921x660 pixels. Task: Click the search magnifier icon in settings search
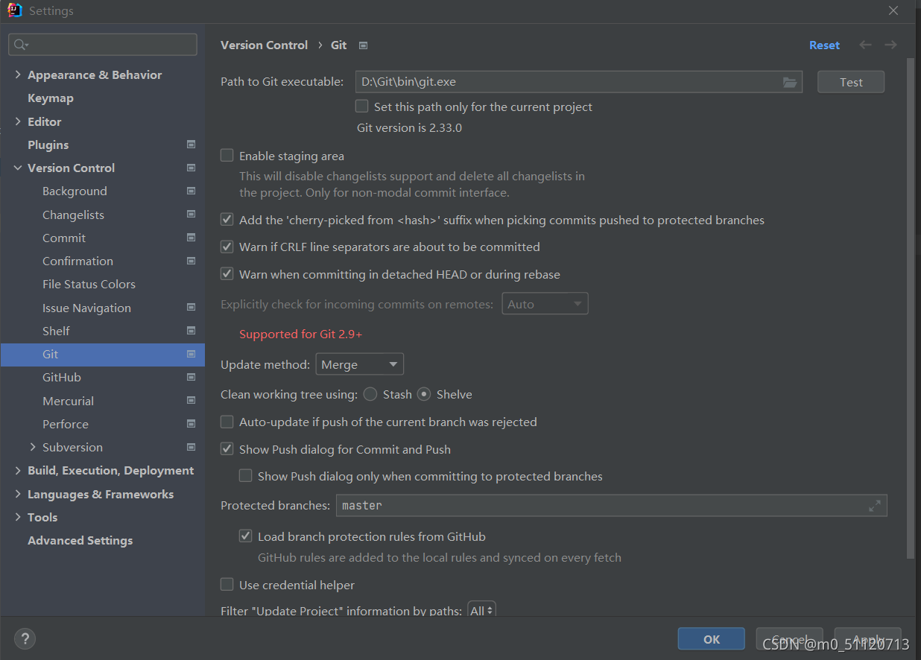click(20, 45)
